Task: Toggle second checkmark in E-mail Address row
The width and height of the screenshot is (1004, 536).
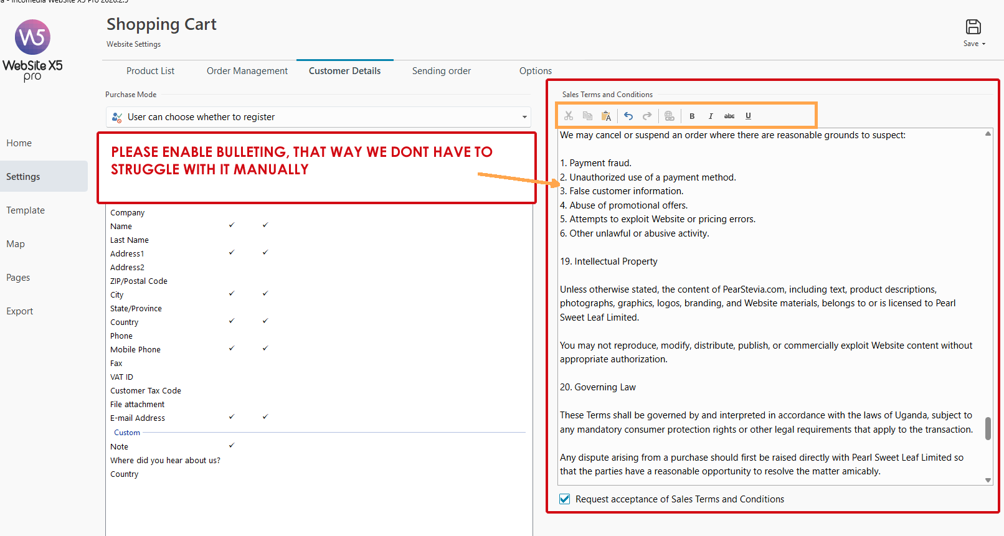Action: click(265, 417)
